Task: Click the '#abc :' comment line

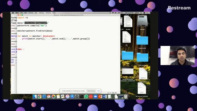Action: tap(21, 49)
